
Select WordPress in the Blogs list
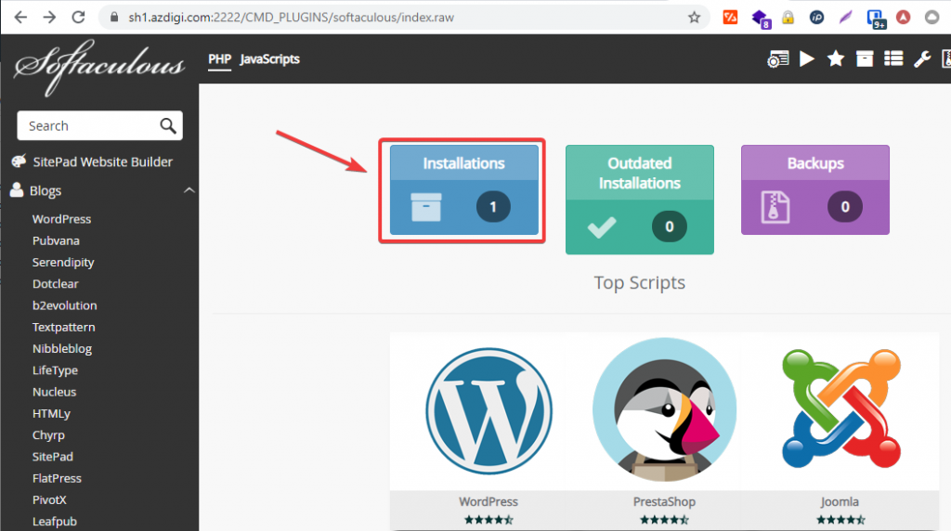click(61, 219)
